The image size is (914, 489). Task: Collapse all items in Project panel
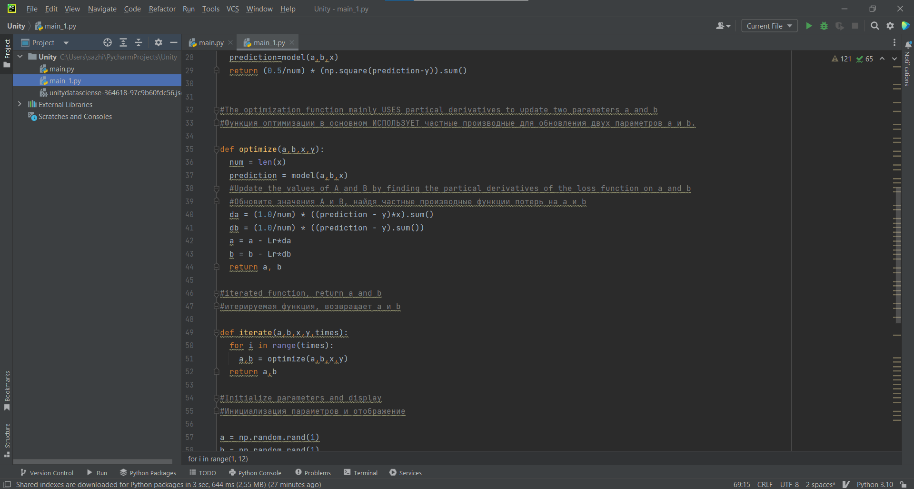click(139, 42)
